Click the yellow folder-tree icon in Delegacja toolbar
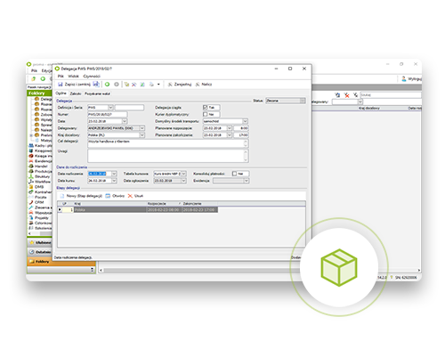This screenshot has height=341, width=445. 126,85
